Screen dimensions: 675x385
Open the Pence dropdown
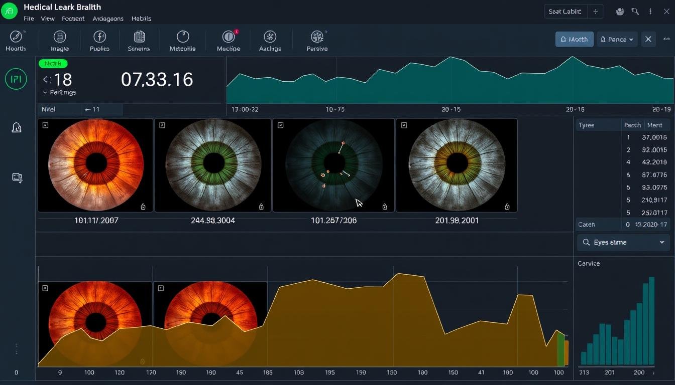(617, 39)
